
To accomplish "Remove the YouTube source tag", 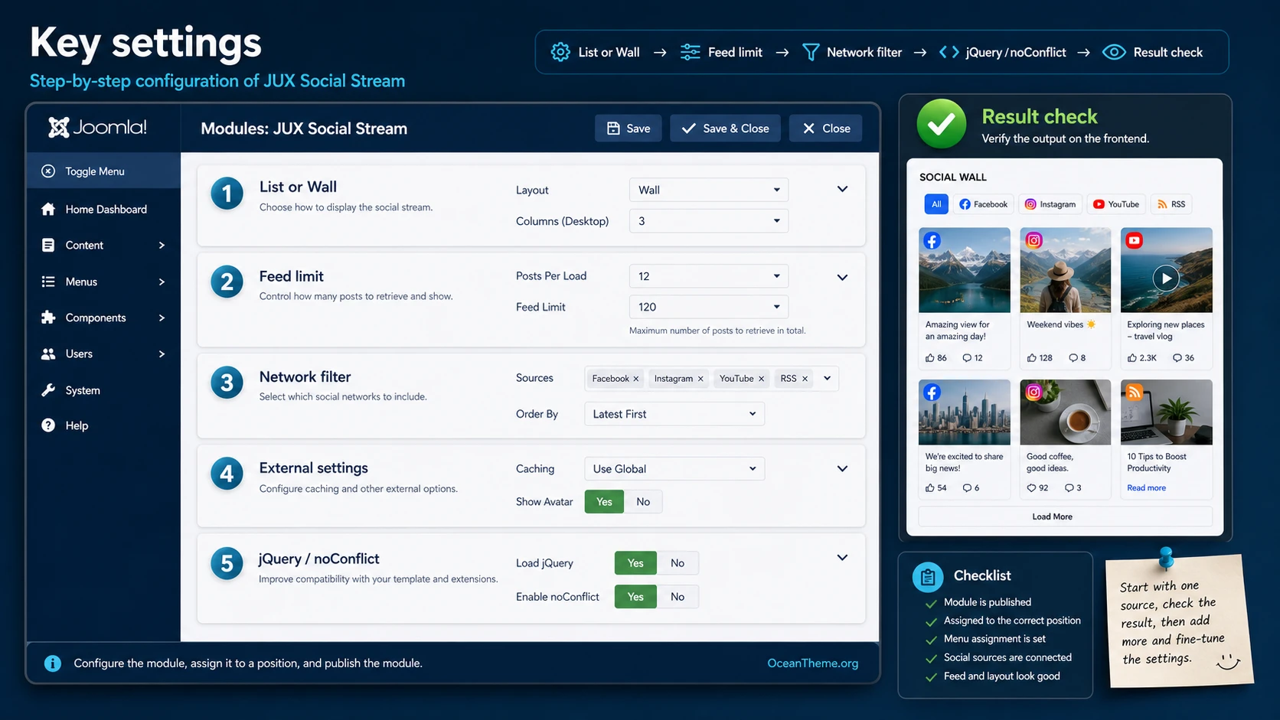I will coord(761,379).
